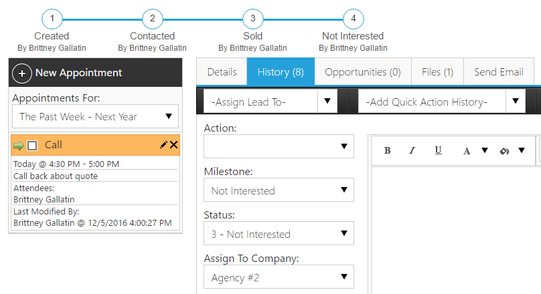The height and width of the screenshot is (294, 541).
Task: Open the Files (1) tab
Action: click(x=437, y=71)
